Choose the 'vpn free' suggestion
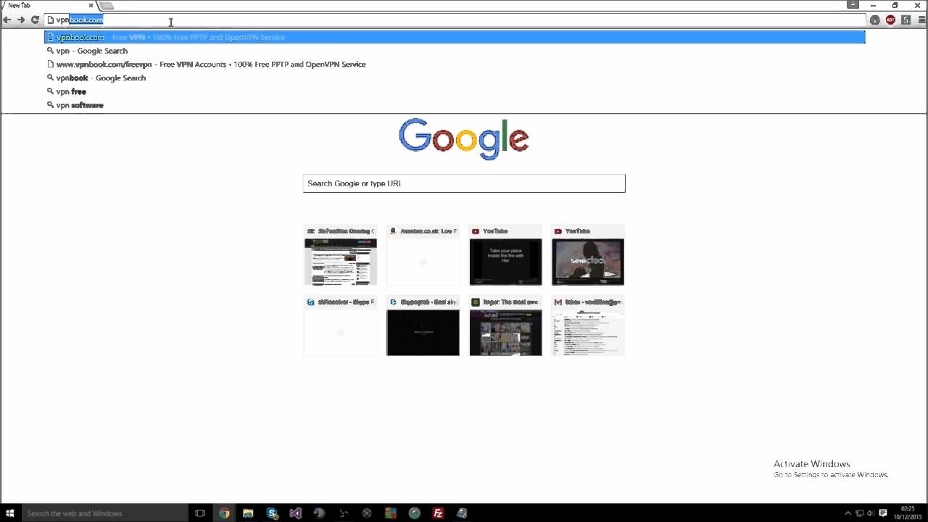This screenshot has height=522, width=928. tap(455, 91)
